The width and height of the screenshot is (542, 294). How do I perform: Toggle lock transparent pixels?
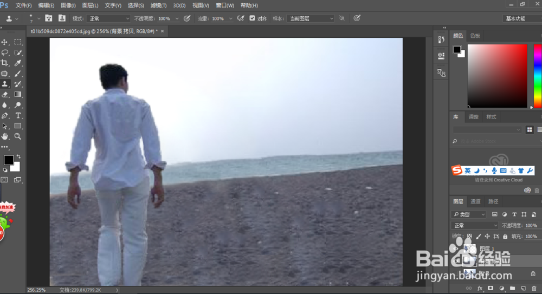(x=469, y=236)
